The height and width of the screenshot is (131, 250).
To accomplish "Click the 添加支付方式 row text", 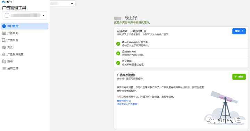I will coord(129,51).
